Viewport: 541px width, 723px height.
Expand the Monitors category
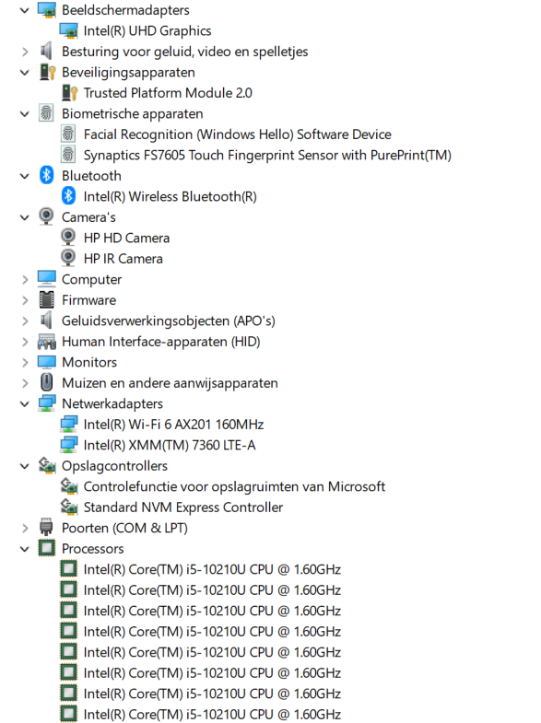pyautogui.click(x=25, y=363)
